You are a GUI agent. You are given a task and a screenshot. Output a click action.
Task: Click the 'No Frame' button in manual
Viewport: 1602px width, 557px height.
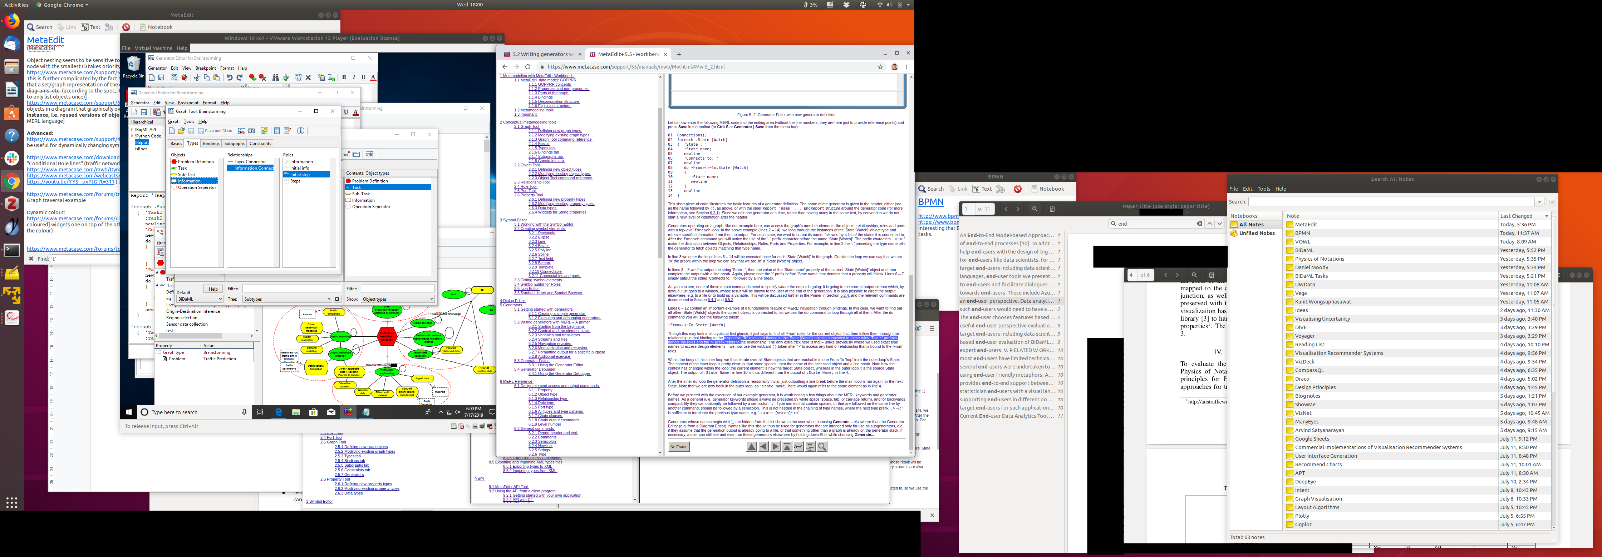pos(678,446)
